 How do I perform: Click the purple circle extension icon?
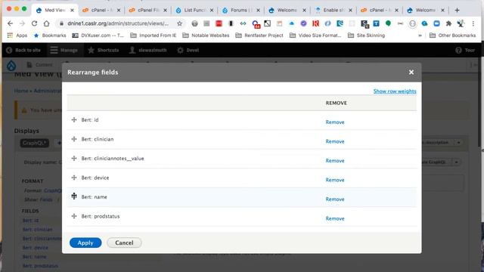coord(304,23)
